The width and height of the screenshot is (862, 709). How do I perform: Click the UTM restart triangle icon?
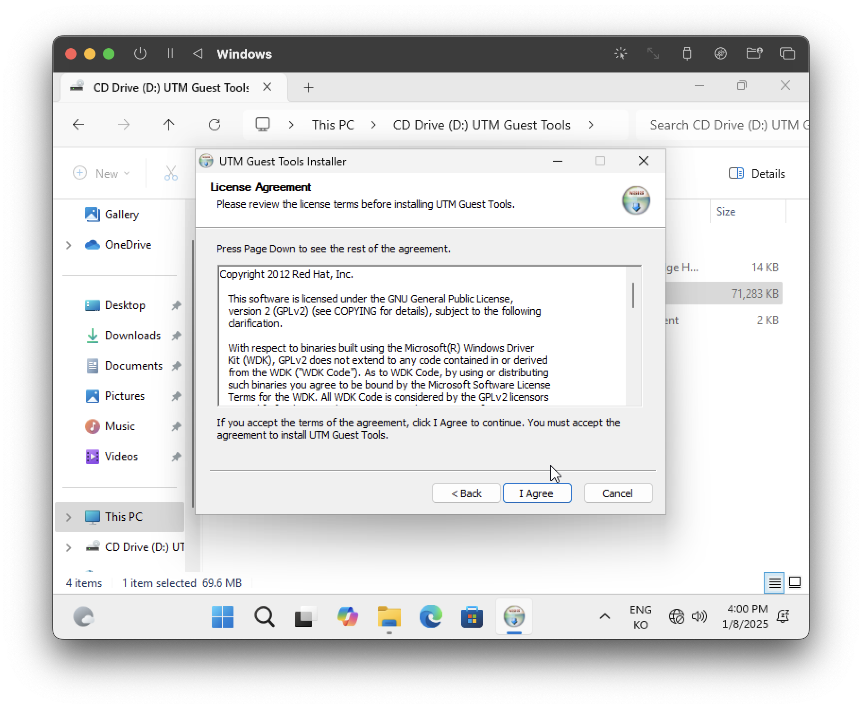click(198, 53)
